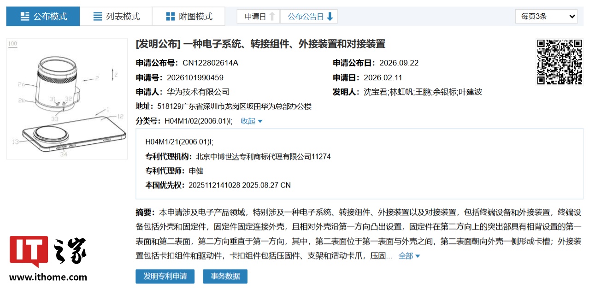
Task: Switch to 公布模式 tab
Action: pos(43,17)
